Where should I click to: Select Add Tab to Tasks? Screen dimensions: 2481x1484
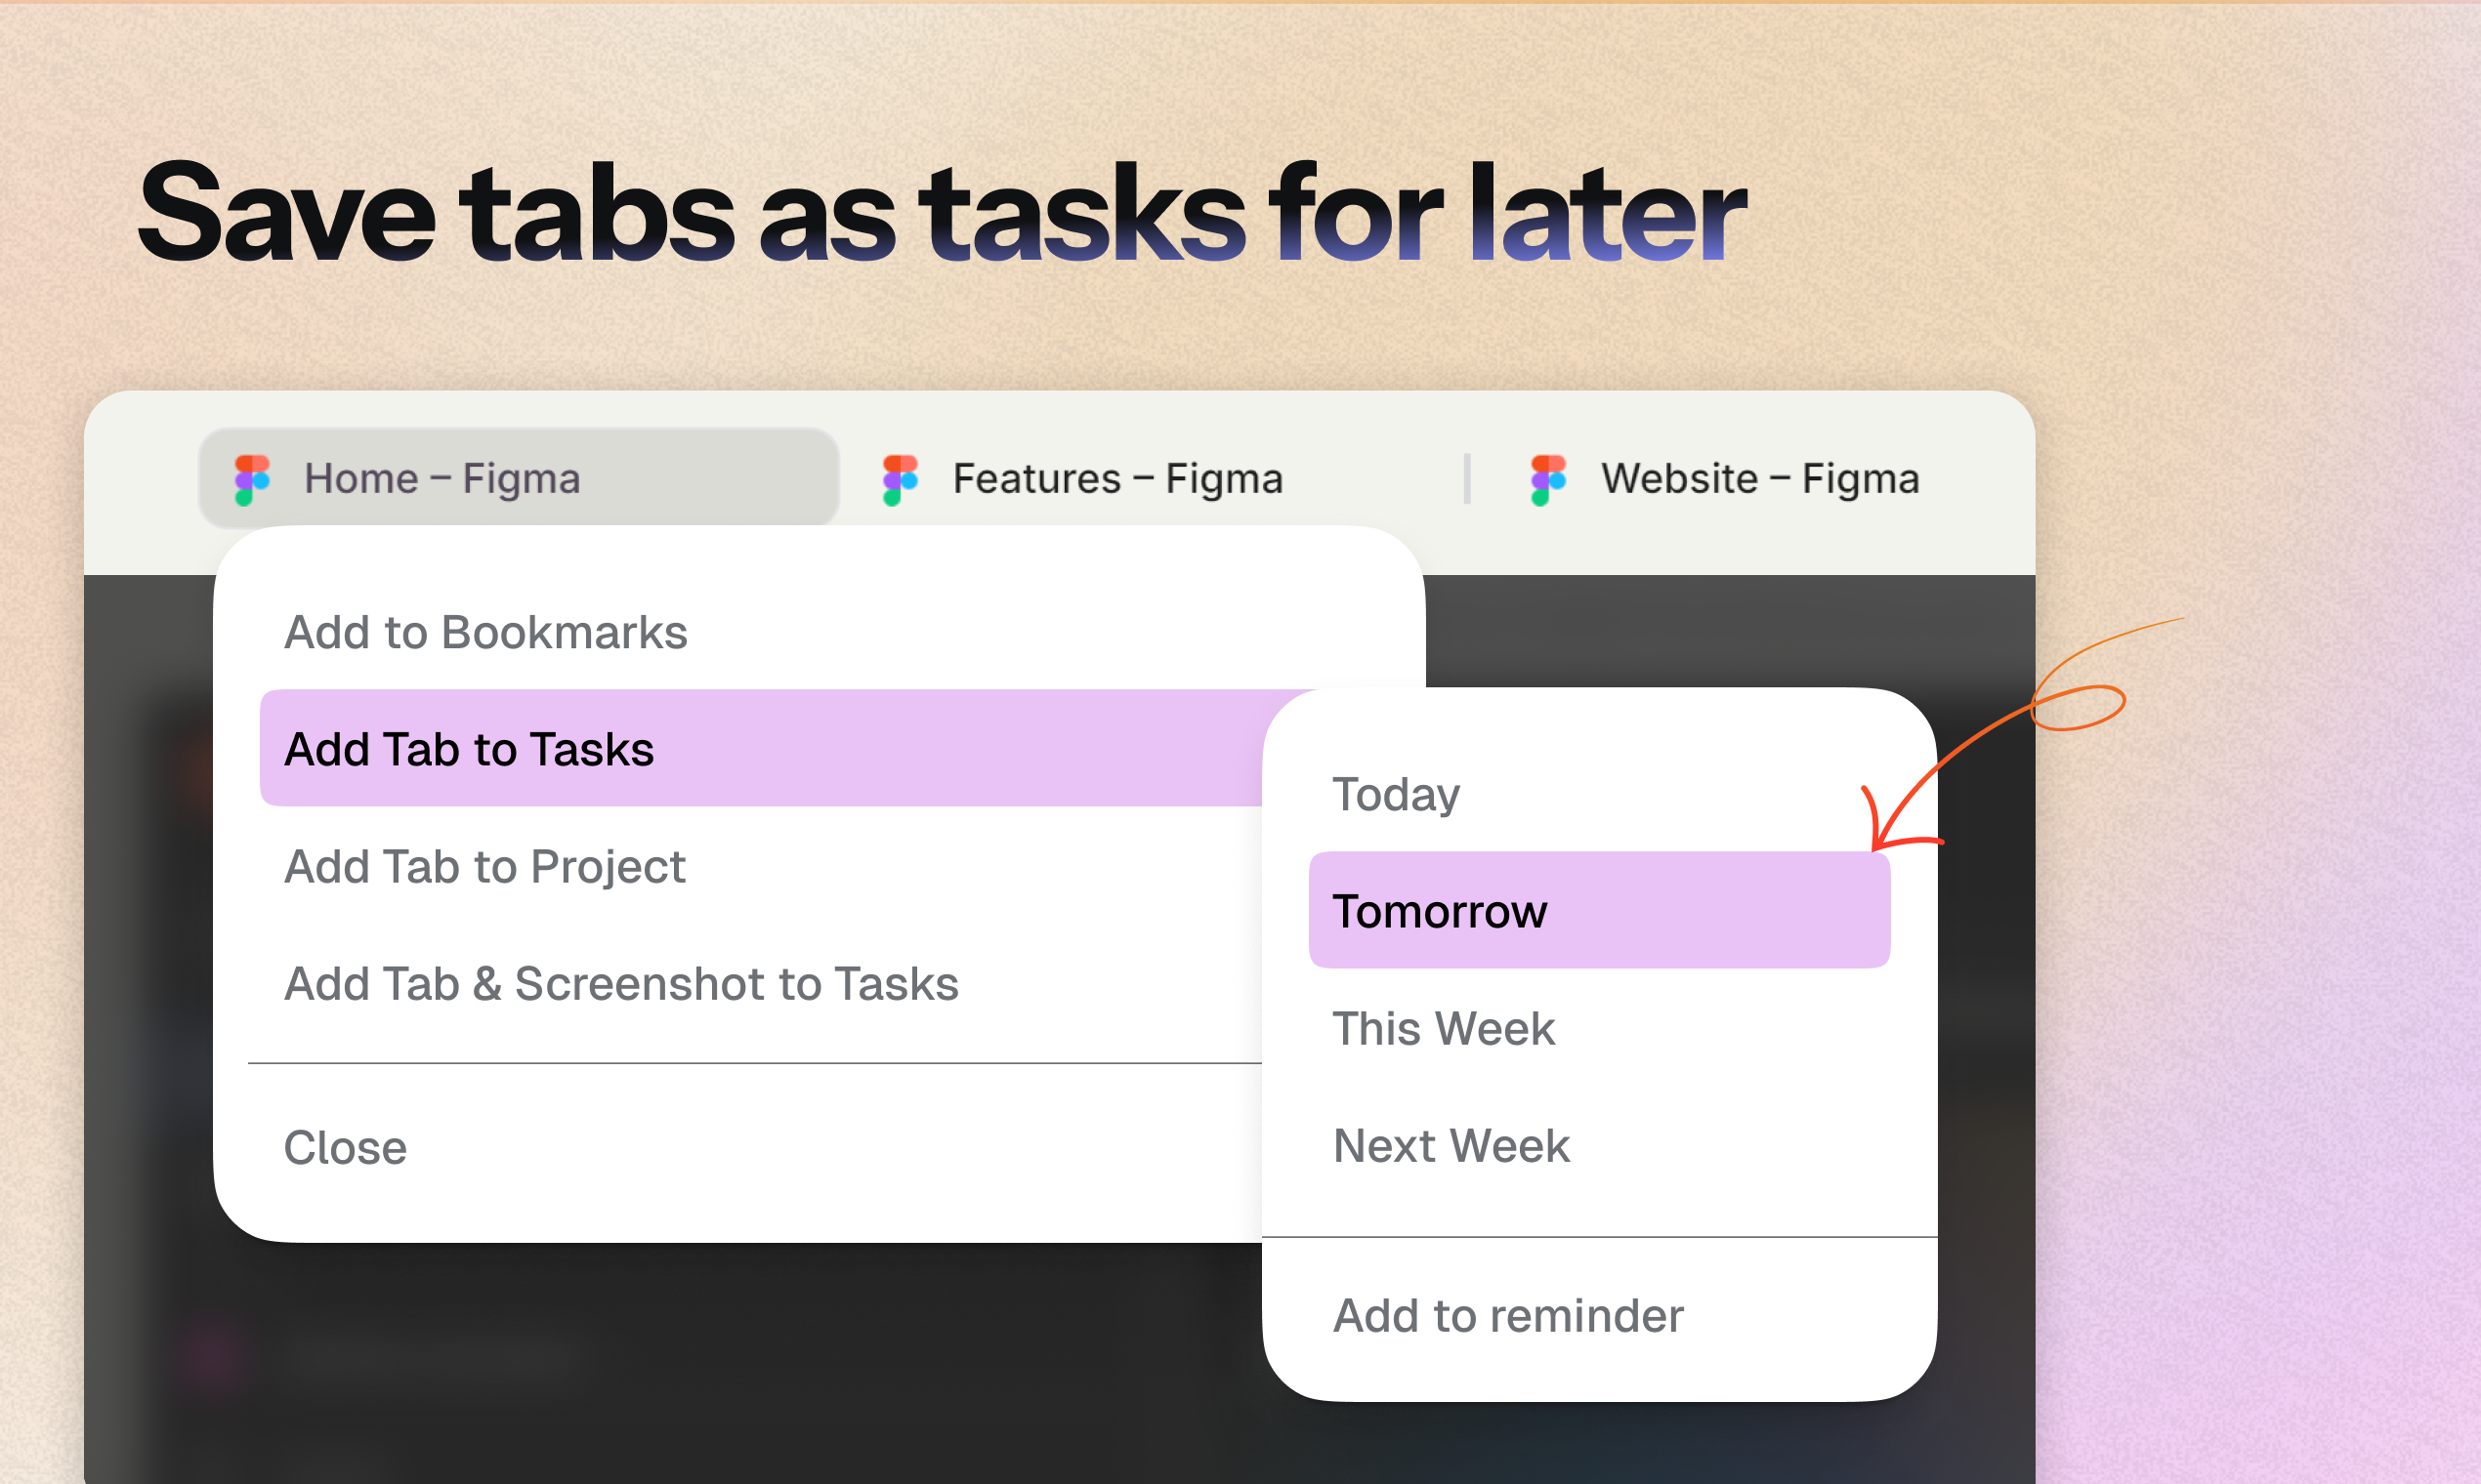coord(470,749)
